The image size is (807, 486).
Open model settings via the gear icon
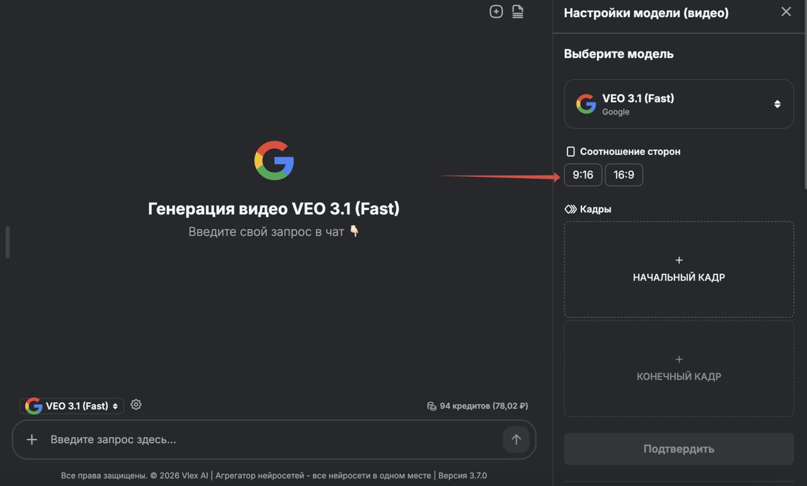[136, 405]
